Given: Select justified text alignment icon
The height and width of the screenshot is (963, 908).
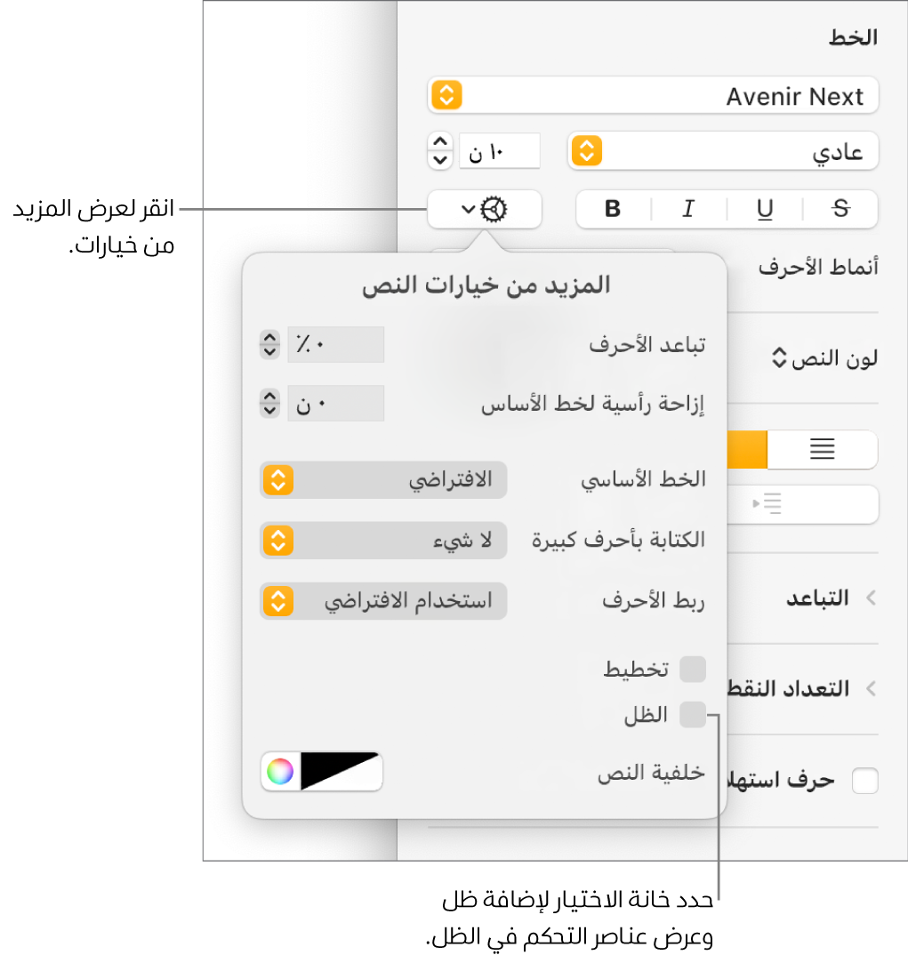Looking at the screenshot, I should pyautogui.click(x=822, y=449).
